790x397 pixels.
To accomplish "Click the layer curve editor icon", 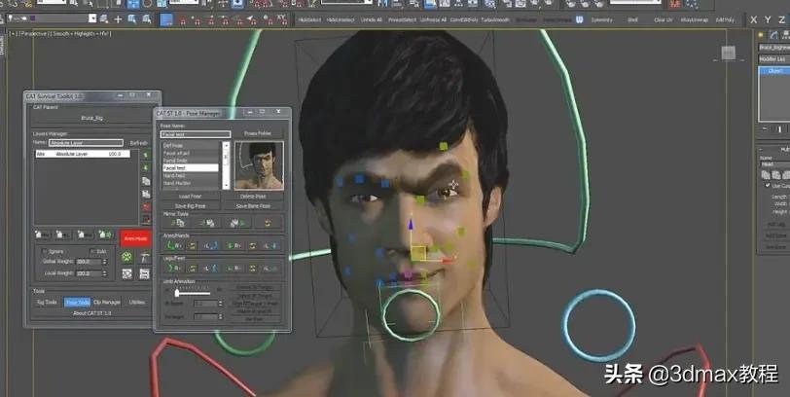I will pos(146,220).
